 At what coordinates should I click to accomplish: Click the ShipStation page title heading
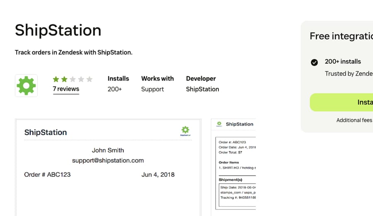(58, 30)
